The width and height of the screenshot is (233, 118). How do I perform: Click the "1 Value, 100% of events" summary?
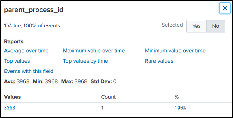(32, 26)
